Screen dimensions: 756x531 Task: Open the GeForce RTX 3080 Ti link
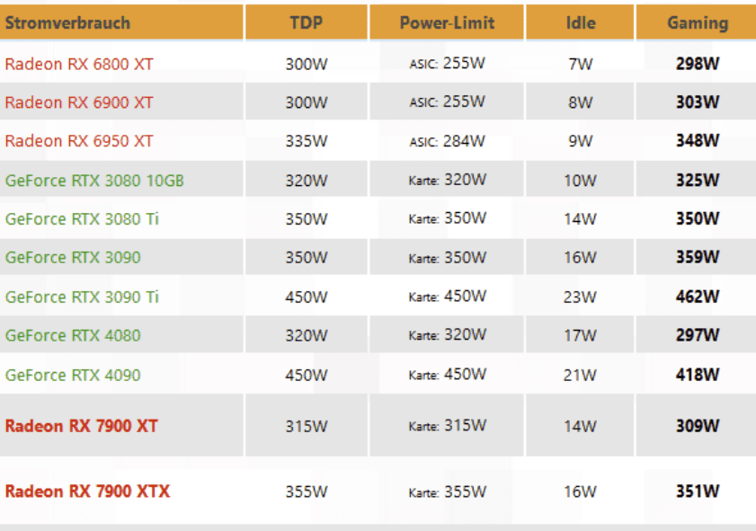82,218
